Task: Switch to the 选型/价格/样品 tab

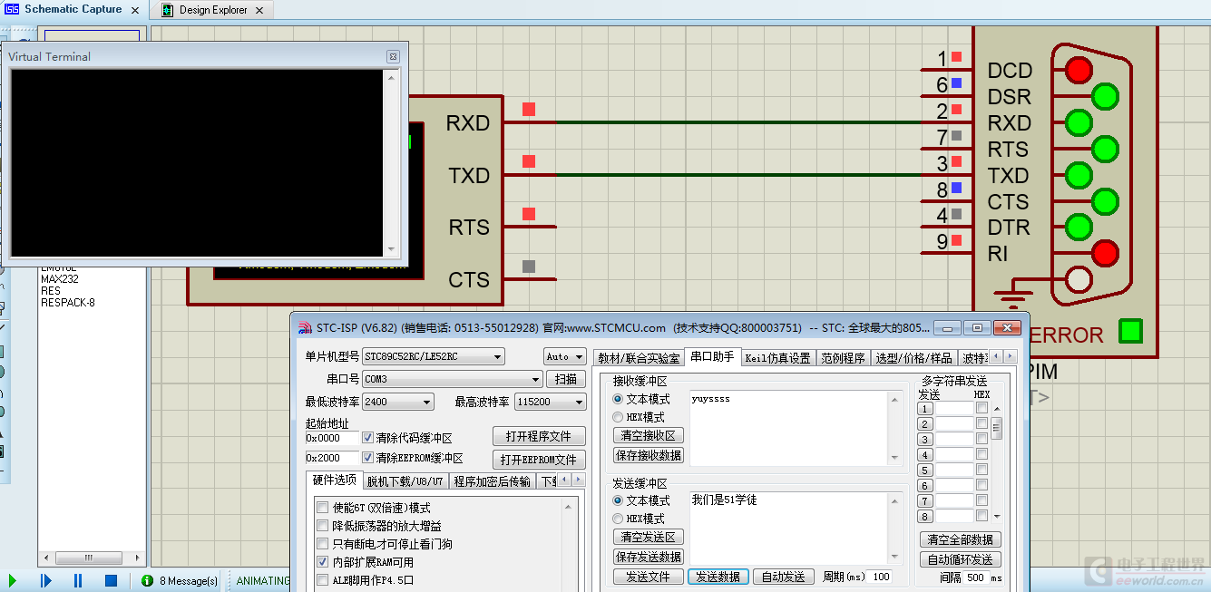Action: coord(914,358)
